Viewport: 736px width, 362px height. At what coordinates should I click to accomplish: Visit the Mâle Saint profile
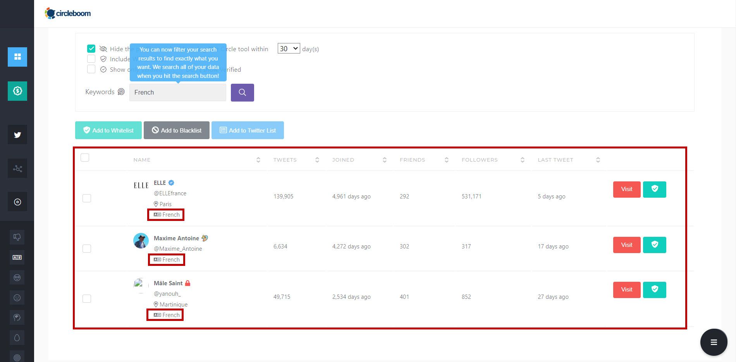point(627,290)
